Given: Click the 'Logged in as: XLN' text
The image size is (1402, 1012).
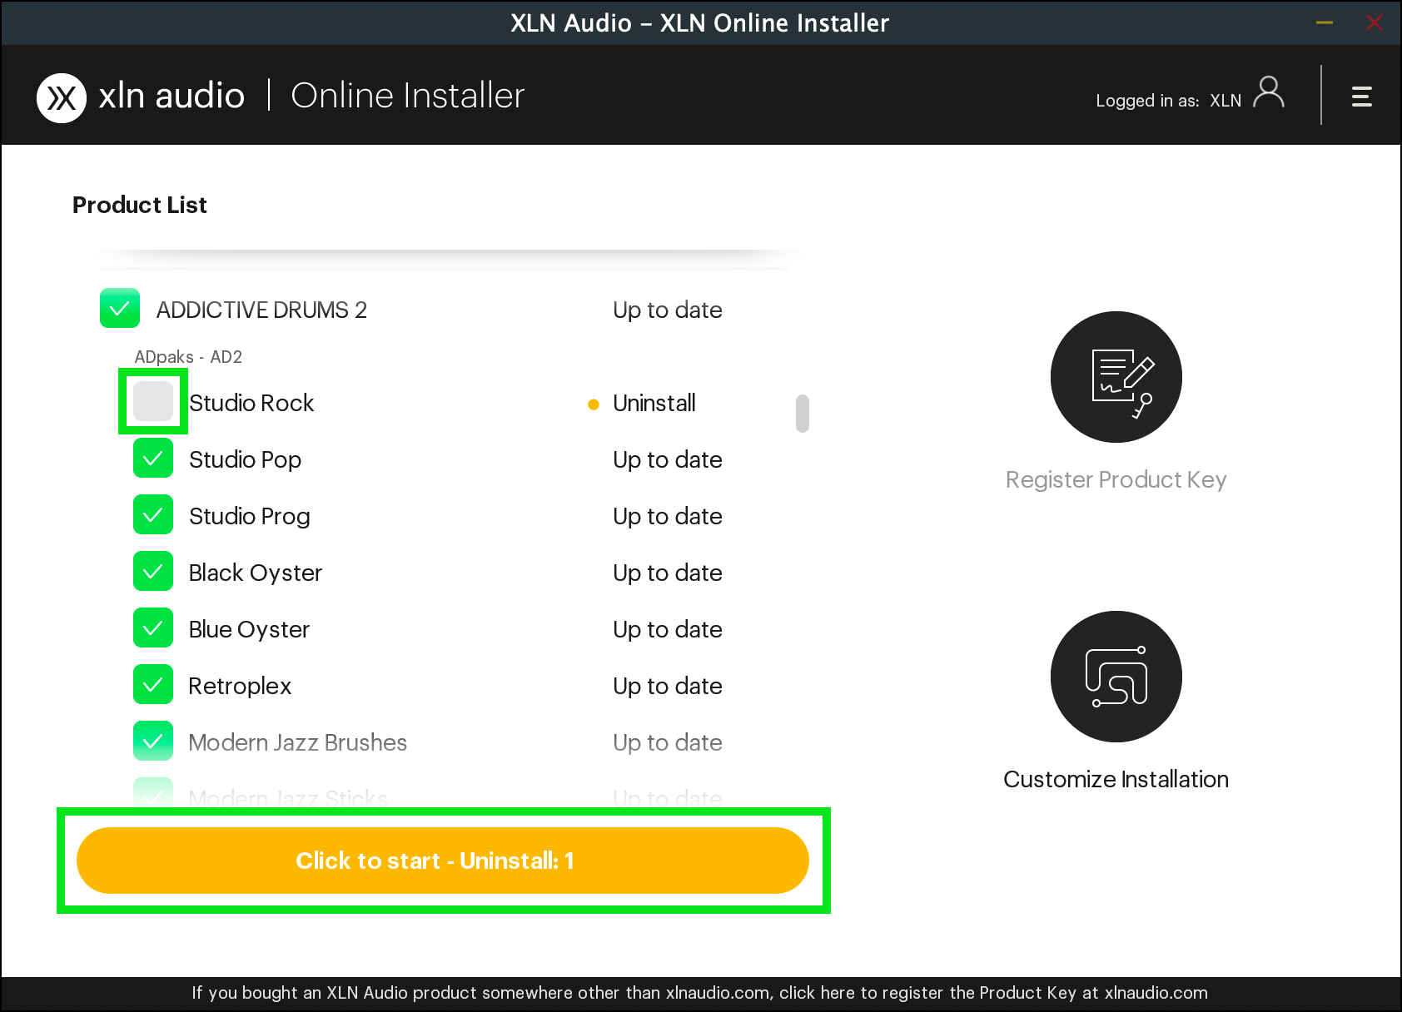Looking at the screenshot, I should (1168, 101).
